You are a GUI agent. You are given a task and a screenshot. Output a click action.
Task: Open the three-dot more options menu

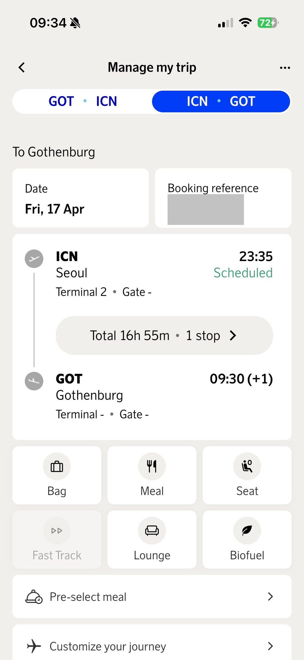[x=285, y=68]
